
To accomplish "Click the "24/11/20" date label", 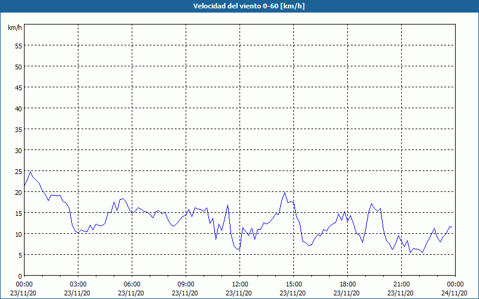I will point(454,293).
